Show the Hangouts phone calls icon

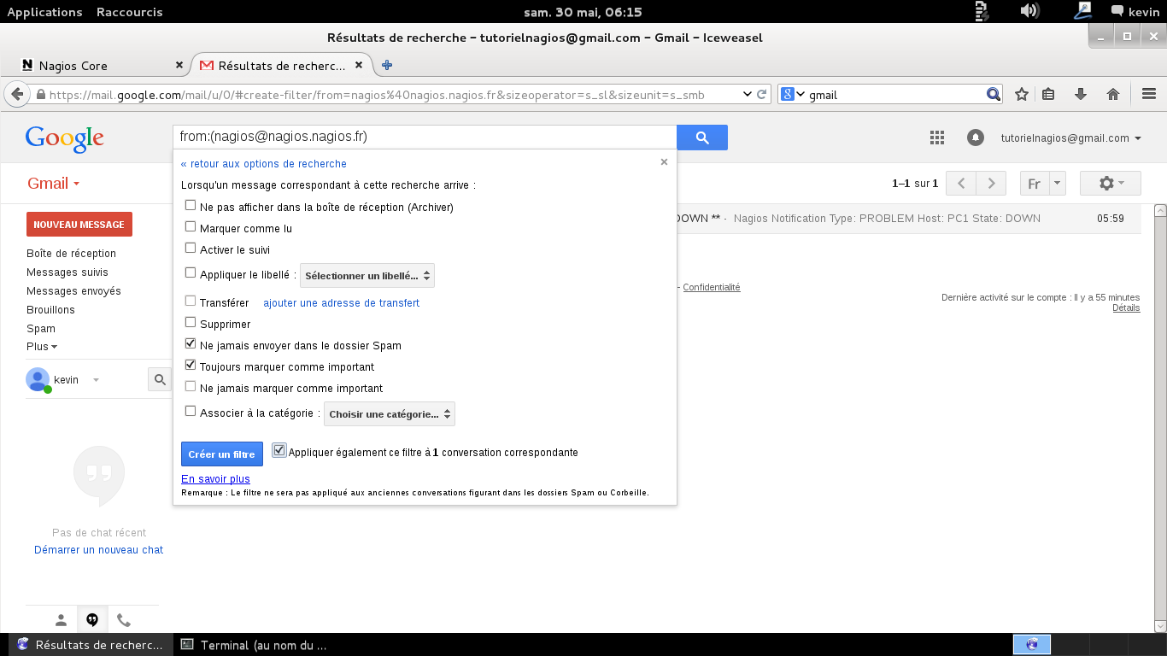pyautogui.click(x=124, y=620)
